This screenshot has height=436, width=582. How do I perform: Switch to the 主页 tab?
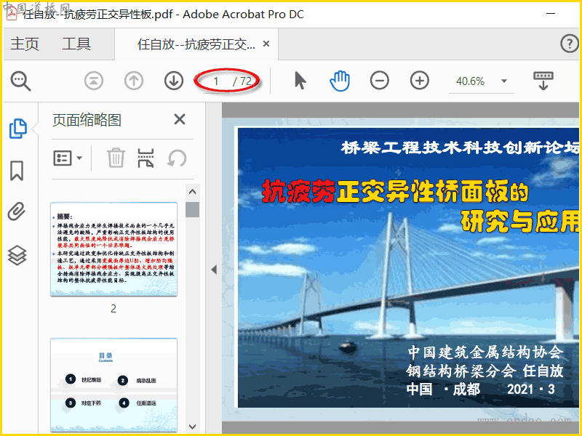25,44
